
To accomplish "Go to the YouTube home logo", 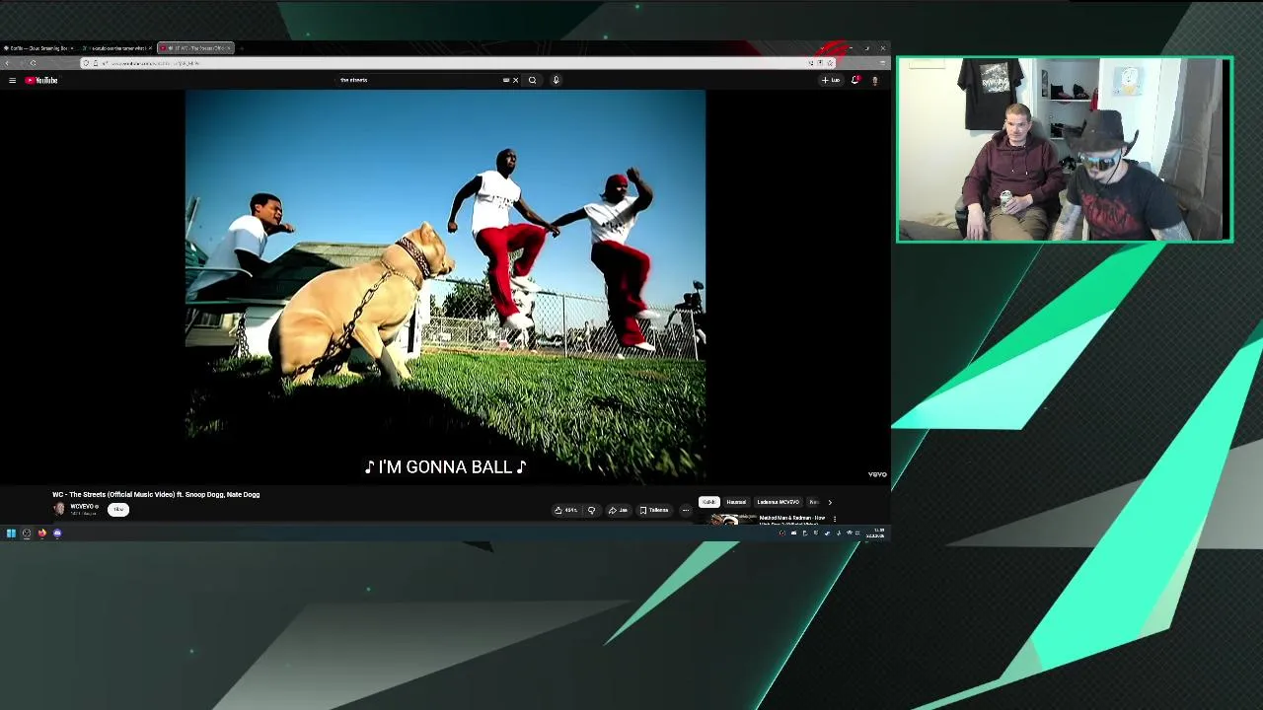I will tap(41, 80).
